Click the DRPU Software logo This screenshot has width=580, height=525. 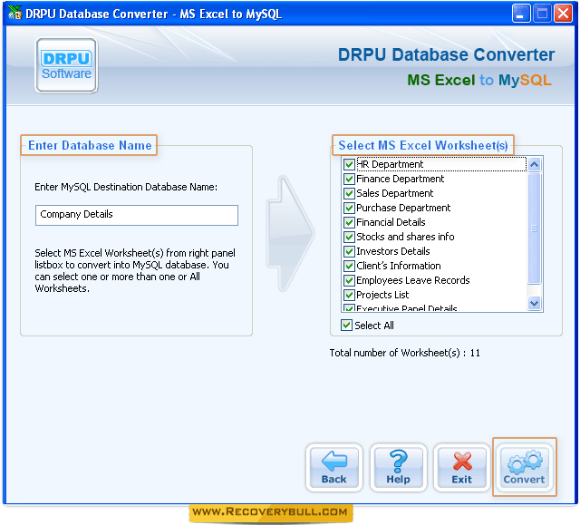tap(66, 65)
